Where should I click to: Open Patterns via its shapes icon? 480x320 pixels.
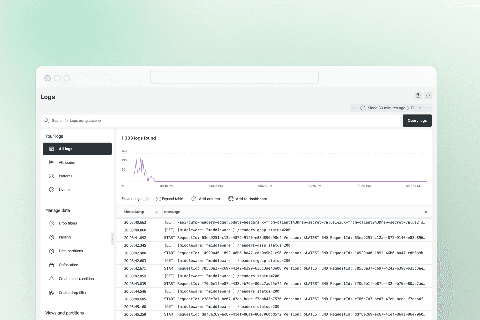tap(51, 176)
